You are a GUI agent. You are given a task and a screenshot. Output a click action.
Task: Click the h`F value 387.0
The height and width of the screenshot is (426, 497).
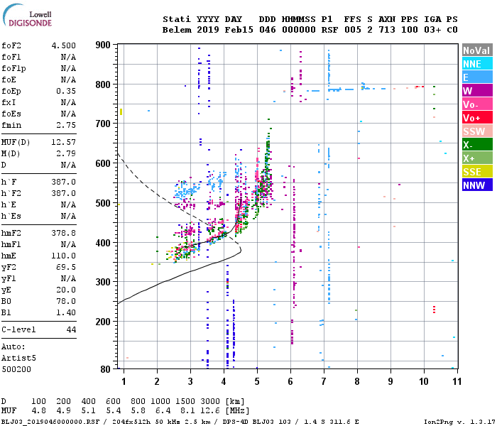click(x=64, y=182)
